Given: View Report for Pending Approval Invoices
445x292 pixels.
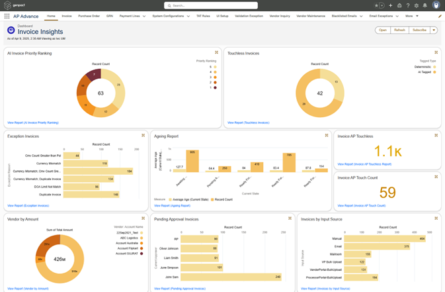Looking at the screenshot, I should tap(180, 289).
